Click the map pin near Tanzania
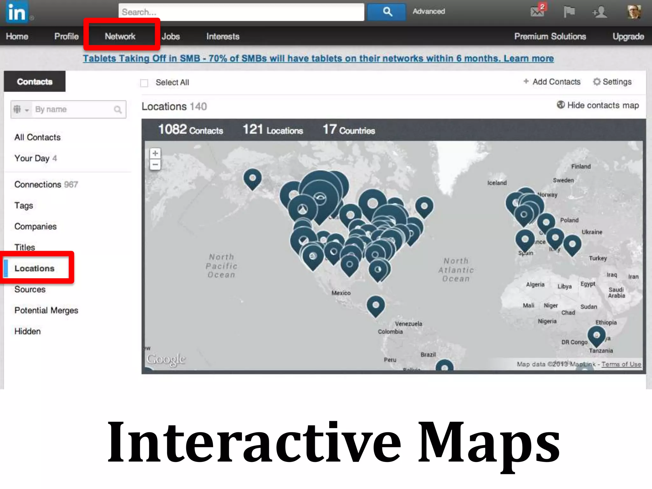652x489 pixels. point(596,337)
